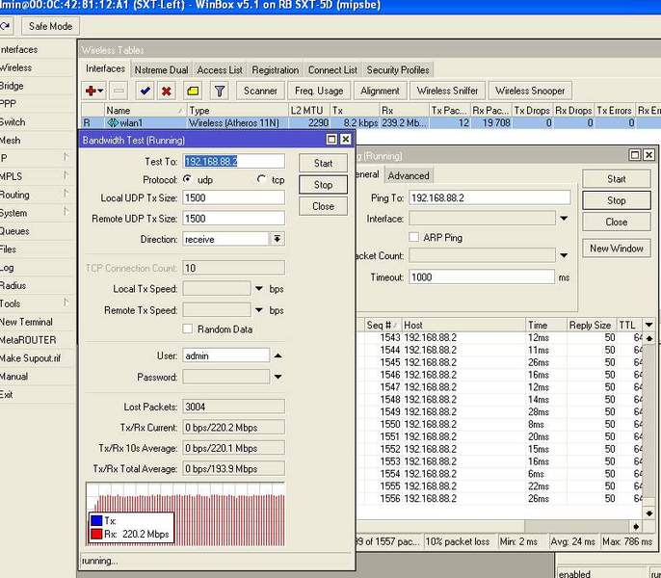Viewport: 661px width, 578px height.
Task: Enable the Random Data checkbox
Action: pos(188,328)
